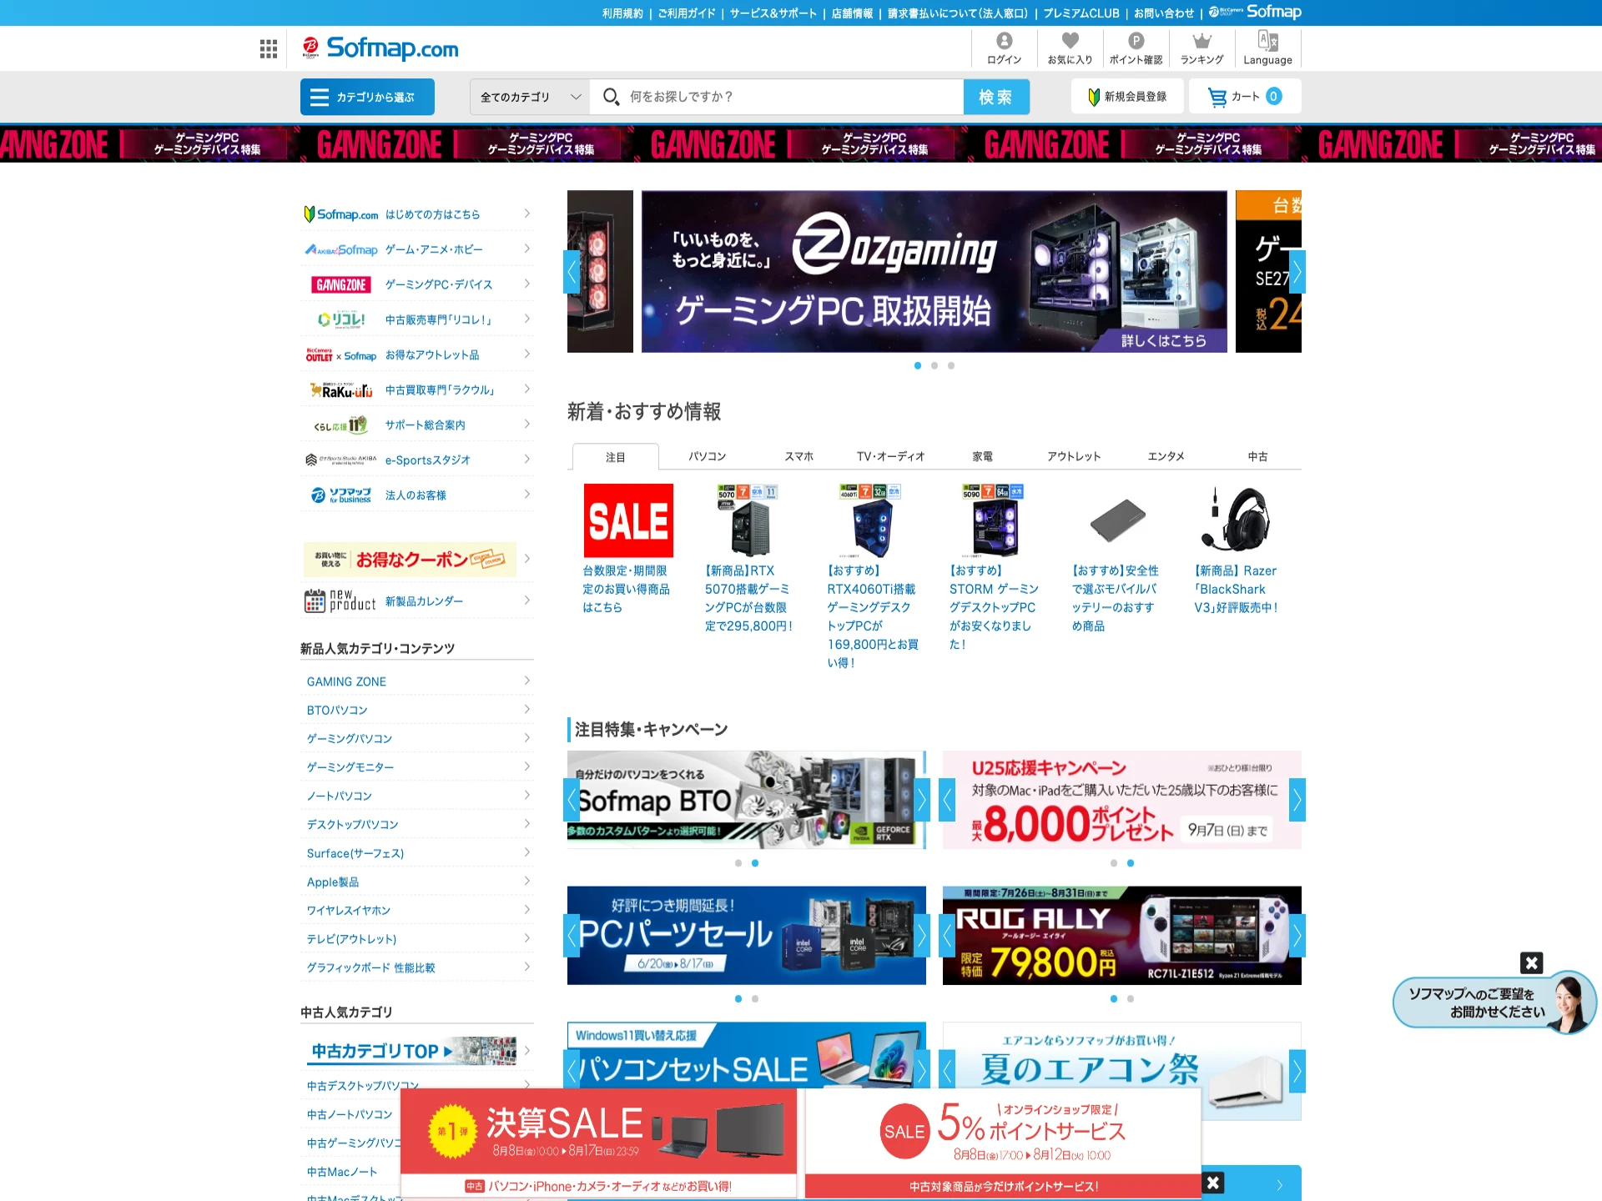Open BTOパソコン category link

[x=417, y=710]
